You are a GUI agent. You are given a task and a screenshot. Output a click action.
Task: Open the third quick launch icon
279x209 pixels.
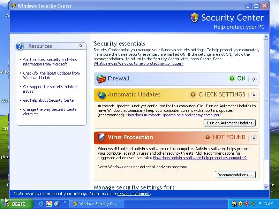[56, 203]
